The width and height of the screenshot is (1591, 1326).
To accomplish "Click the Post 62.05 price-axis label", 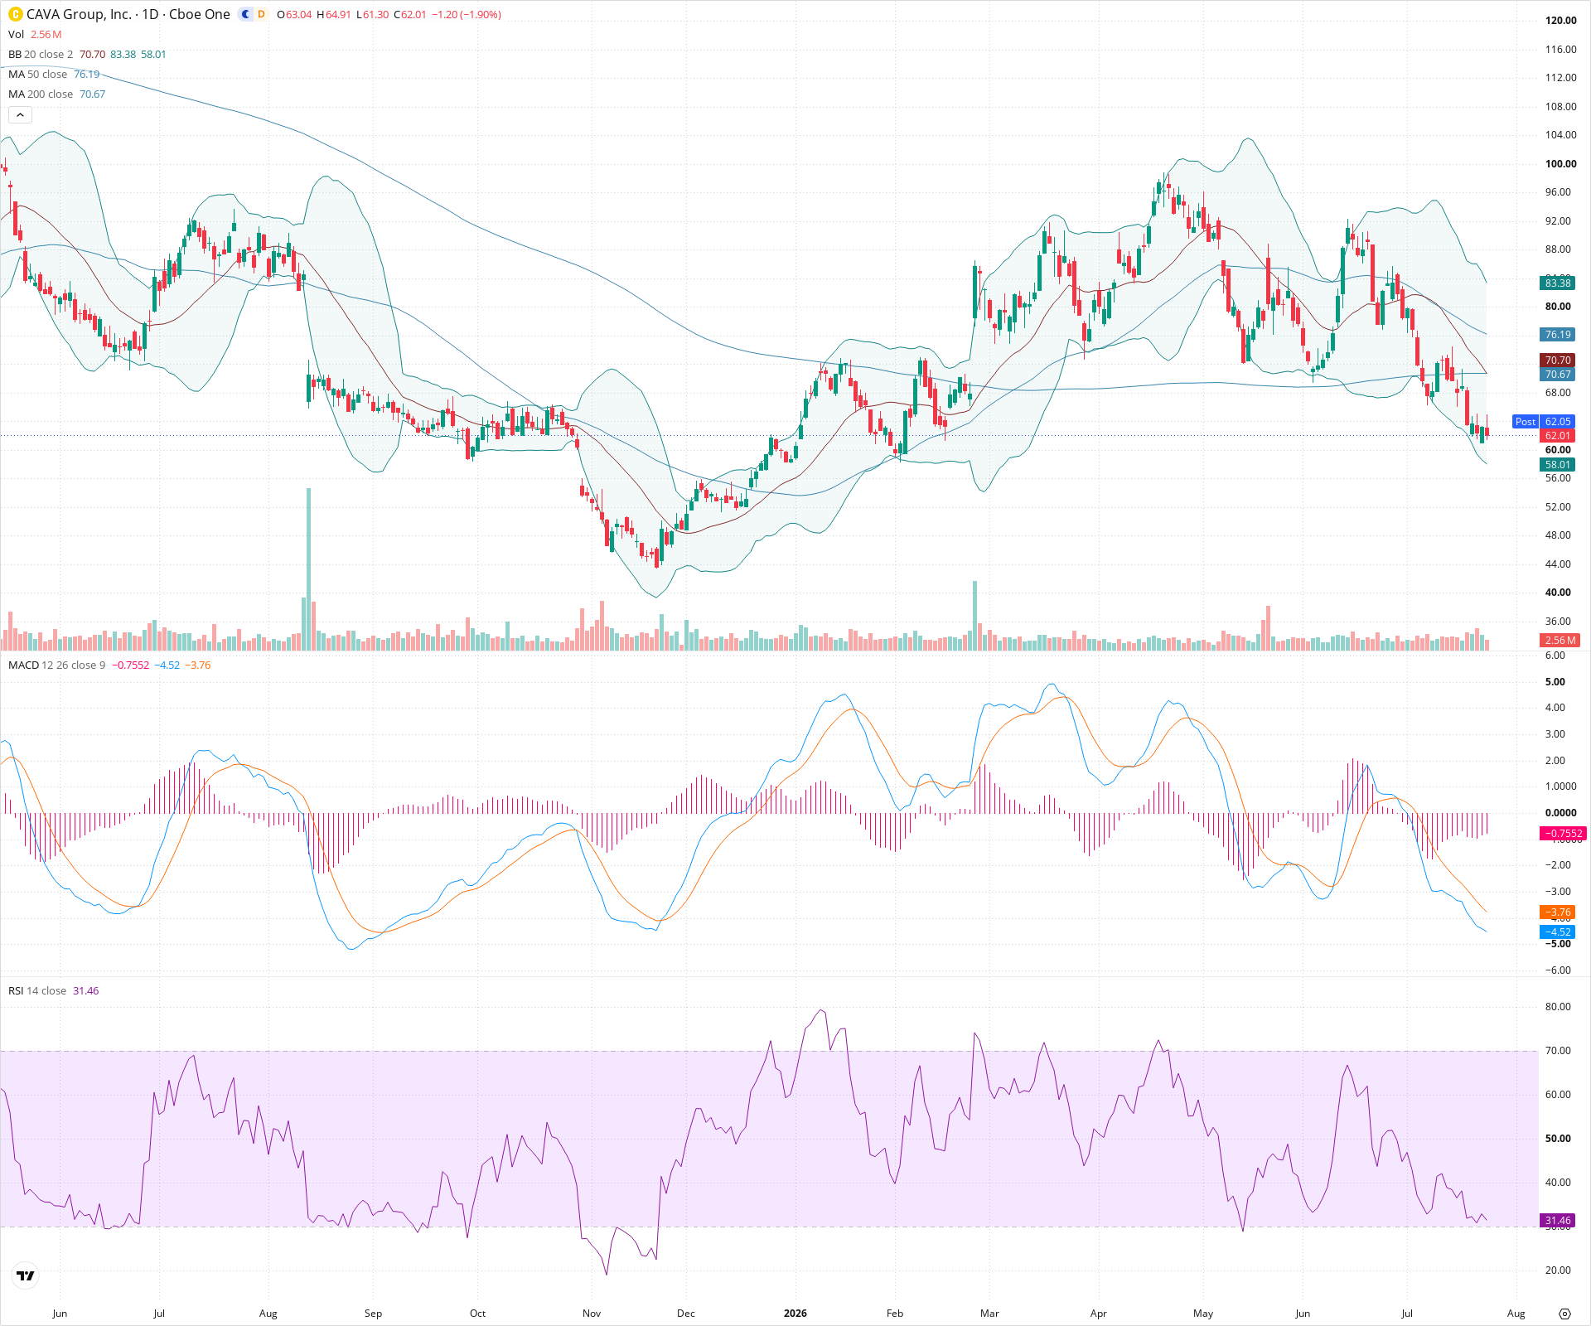I will pos(1543,421).
